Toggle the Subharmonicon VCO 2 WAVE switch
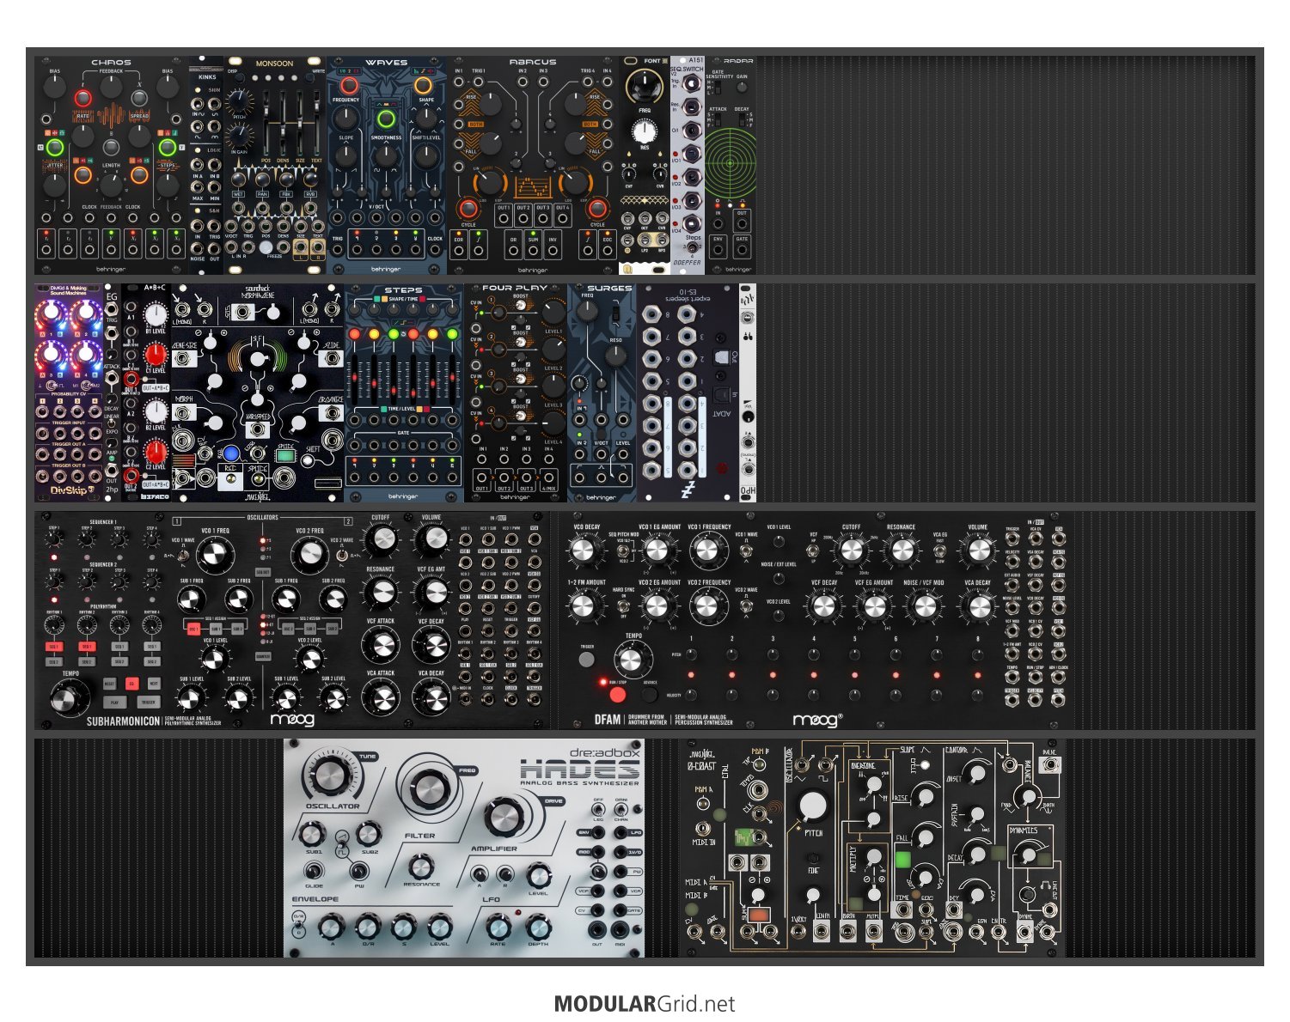 tap(341, 555)
